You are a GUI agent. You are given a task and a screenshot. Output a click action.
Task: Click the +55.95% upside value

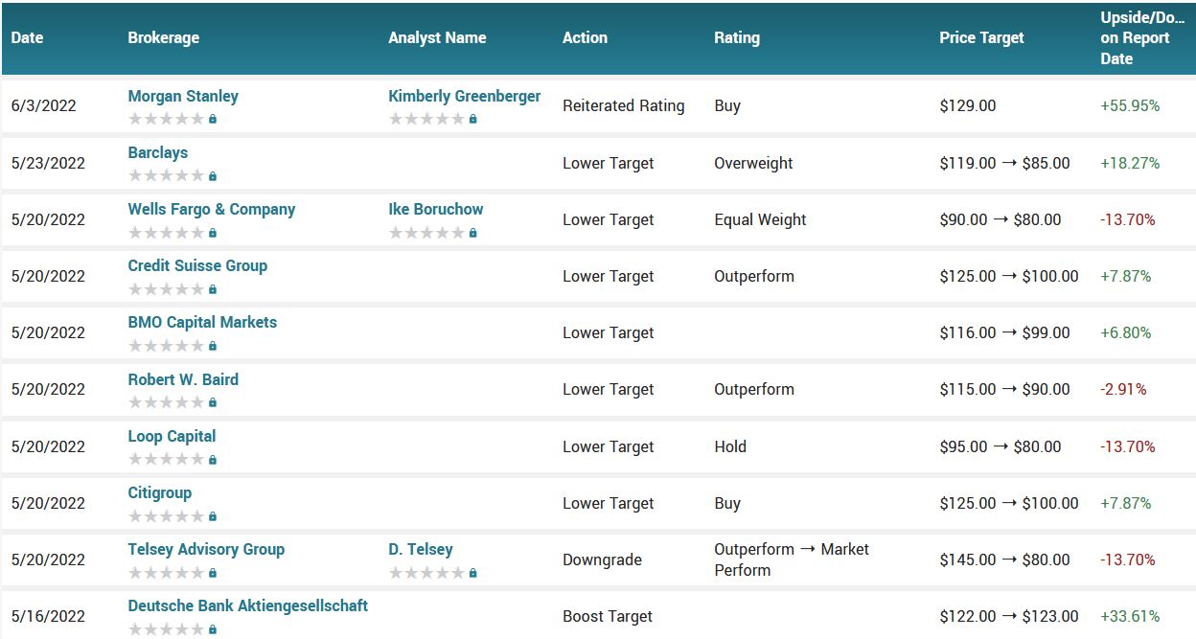[x=1130, y=105]
